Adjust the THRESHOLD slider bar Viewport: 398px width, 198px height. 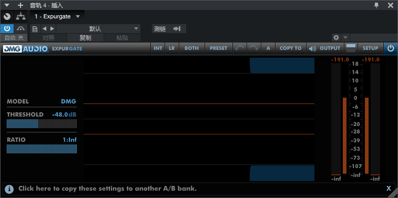click(x=42, y=124)
